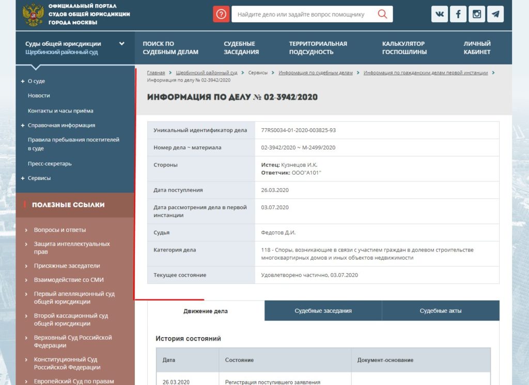Screen dimensions: 529x385
Task: Open the Instagram icon in header
Action: 477,14
